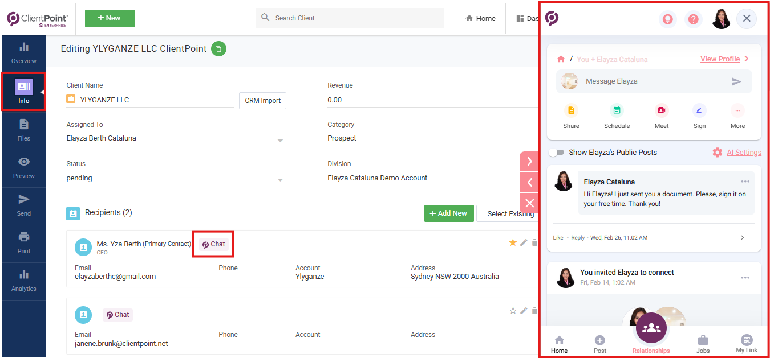Click the folder icon beside YLYGANZE LLC

coord(71,99)
